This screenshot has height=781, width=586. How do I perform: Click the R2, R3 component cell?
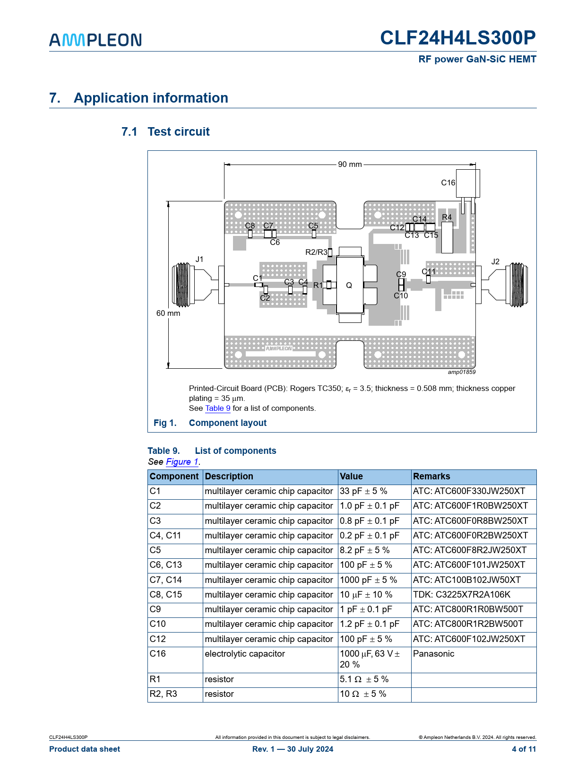(x=164, y=694)
